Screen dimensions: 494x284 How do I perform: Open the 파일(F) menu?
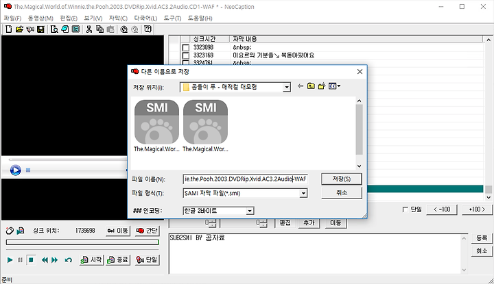click(x=12, y=18)
